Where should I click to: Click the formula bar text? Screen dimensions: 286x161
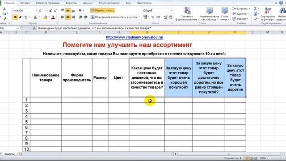pyautogui.click(x=94, y=28)
